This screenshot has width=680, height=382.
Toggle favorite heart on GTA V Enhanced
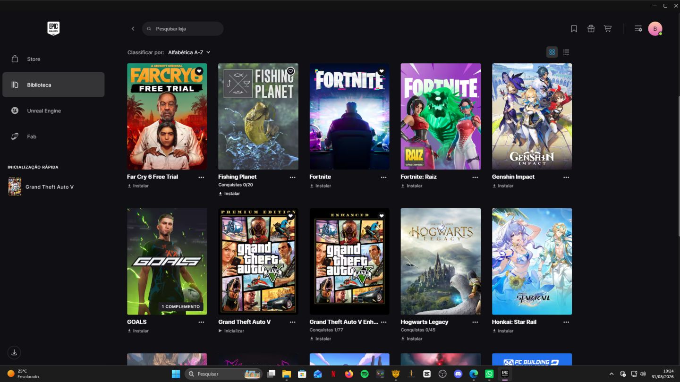pyautogui.click(x=382, y=216)
